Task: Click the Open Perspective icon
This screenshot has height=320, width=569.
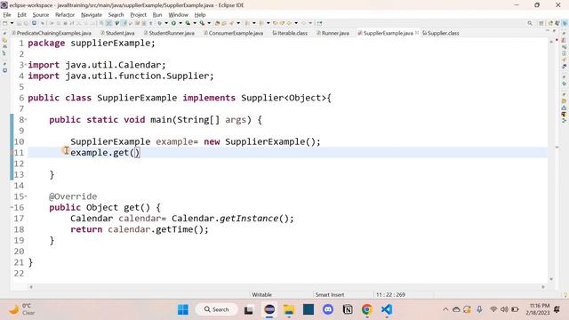Action: pyautogui.click(x=541, y=23)
